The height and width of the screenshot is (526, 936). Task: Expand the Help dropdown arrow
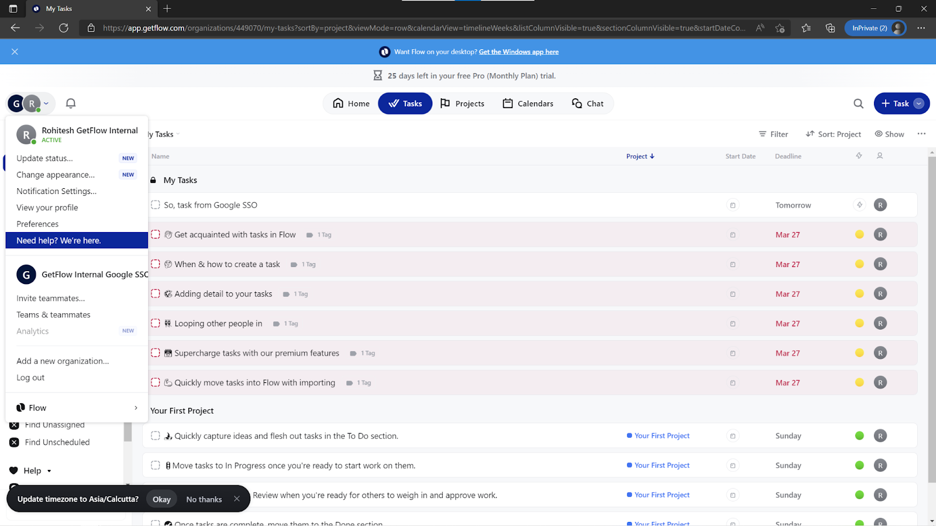point(49,471)
